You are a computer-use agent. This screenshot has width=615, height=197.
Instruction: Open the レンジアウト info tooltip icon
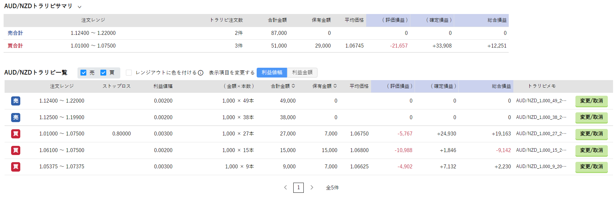(201, 73)
